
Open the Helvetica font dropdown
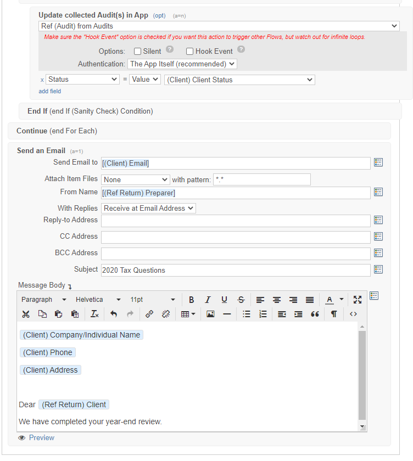tap(98, 300)
